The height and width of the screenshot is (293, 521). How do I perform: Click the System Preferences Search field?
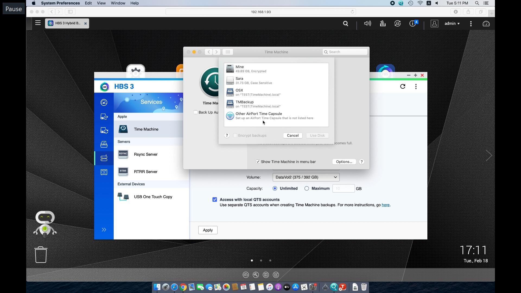point(345,52)
